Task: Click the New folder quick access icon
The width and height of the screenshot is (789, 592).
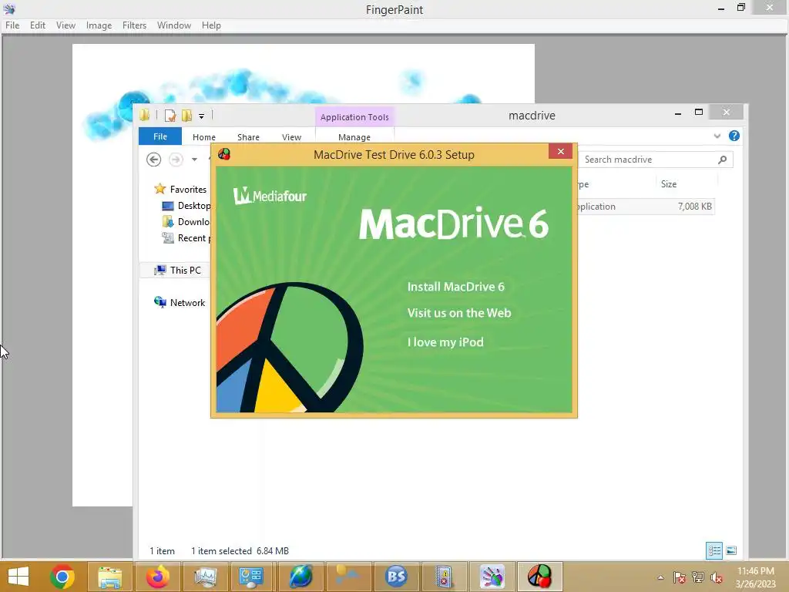Action: click(186, 116)
